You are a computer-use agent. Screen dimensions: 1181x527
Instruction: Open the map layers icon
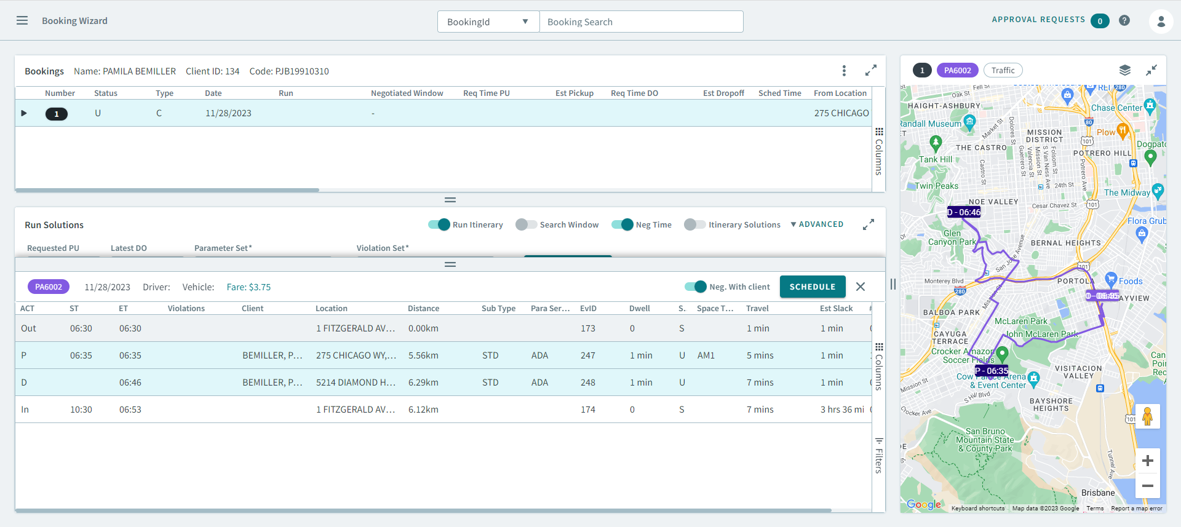1125,70
